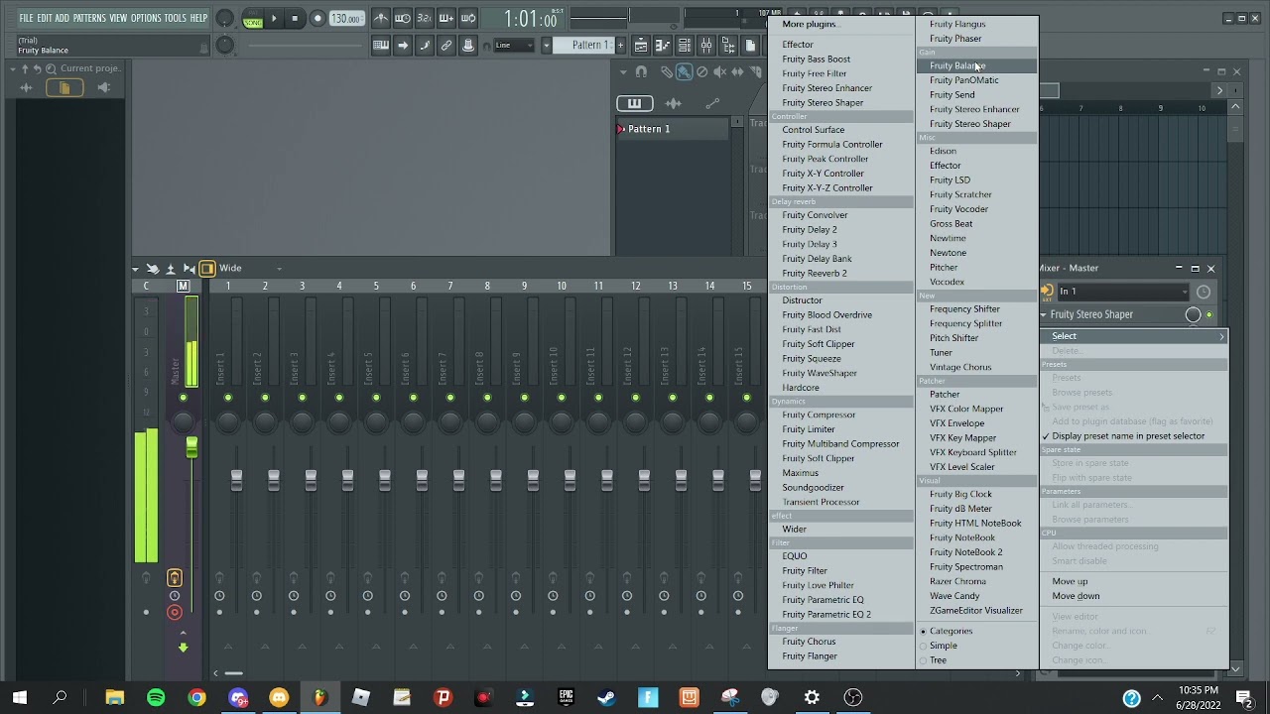Toggle Master track mute LED

(x=183, y=398)
